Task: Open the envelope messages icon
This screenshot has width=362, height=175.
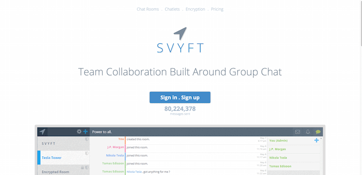Action: click(x=298, y=132)
